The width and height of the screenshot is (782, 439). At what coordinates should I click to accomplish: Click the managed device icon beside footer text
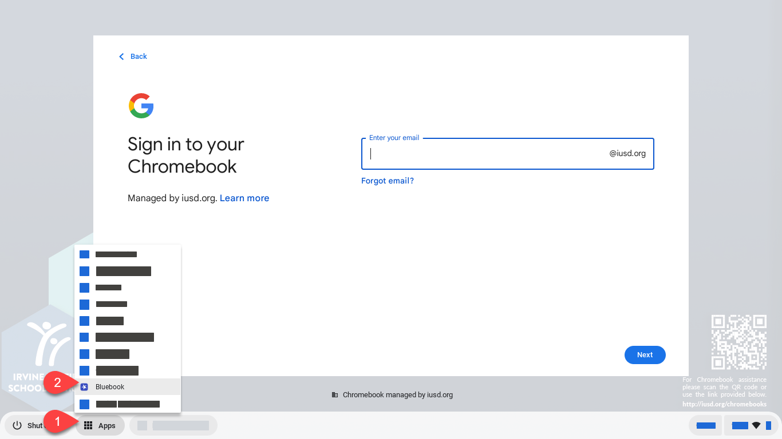pos(335,395)
